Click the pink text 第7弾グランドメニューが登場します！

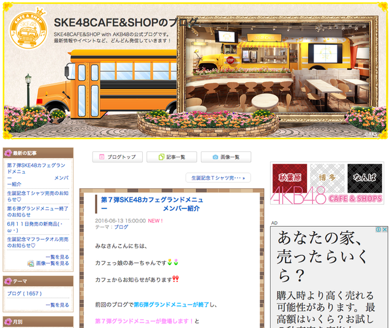pos(144,321)
